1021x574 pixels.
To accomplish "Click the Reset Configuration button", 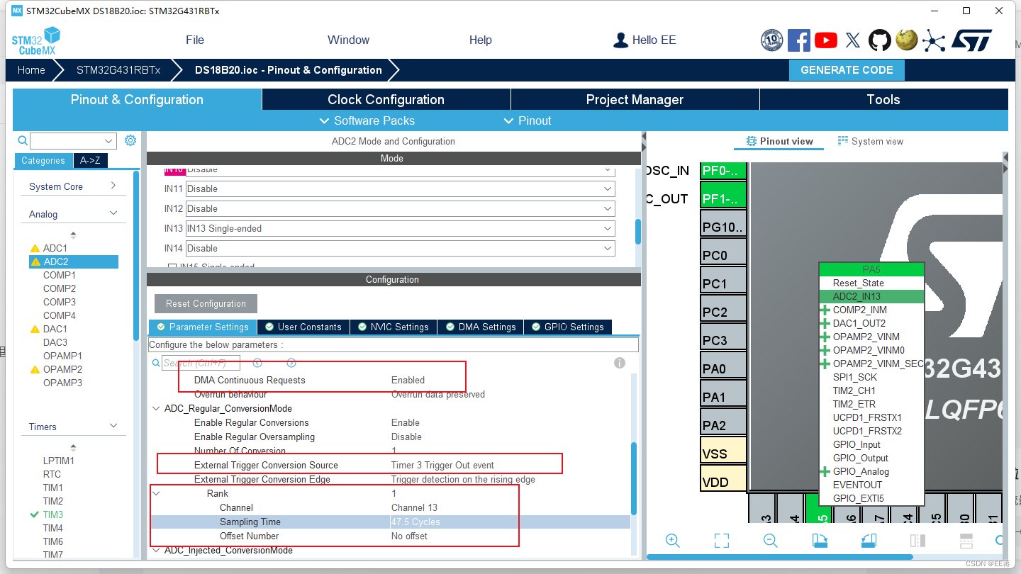I will 206,303.
